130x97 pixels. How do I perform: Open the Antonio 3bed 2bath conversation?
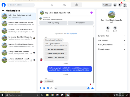point(18,60)
